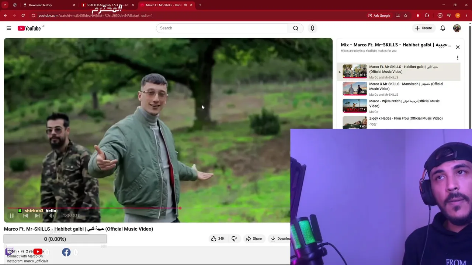Open the YouTube guide hamburger menu

(9, 28)
